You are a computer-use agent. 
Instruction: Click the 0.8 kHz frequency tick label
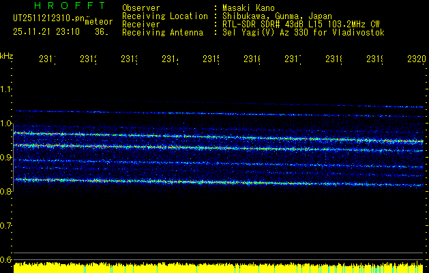(6, 192)
